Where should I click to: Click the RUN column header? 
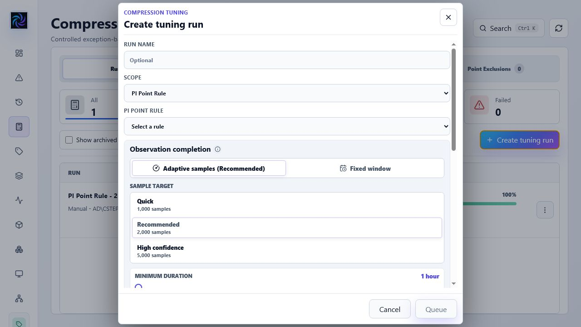click(74, 173)
